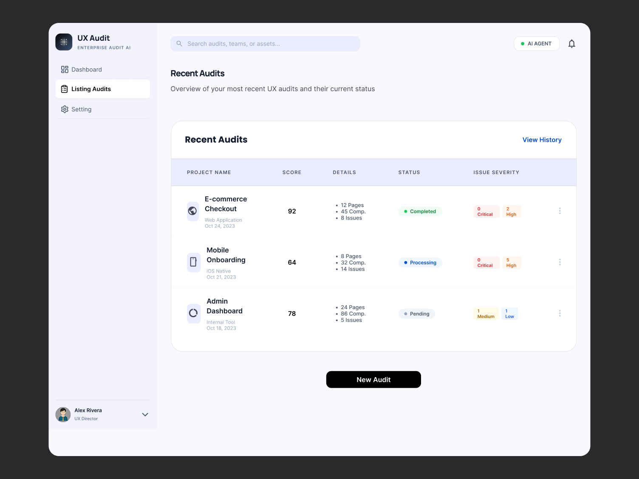Click the Alex Rivera avatar thumbnail
Screen dimensions: 639x479
click(63, 414)
